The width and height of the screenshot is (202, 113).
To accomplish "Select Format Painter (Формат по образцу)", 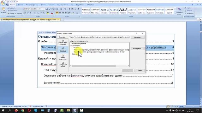I will click(15, 13).
